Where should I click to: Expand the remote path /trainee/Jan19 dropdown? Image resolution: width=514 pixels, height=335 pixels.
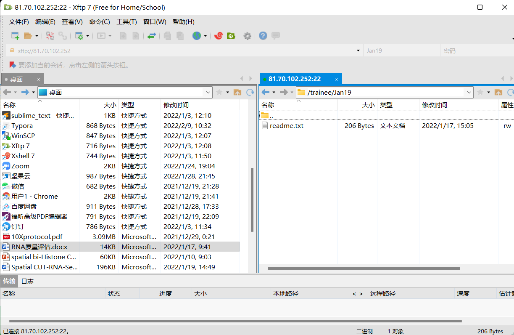click(x=469, y=92)
